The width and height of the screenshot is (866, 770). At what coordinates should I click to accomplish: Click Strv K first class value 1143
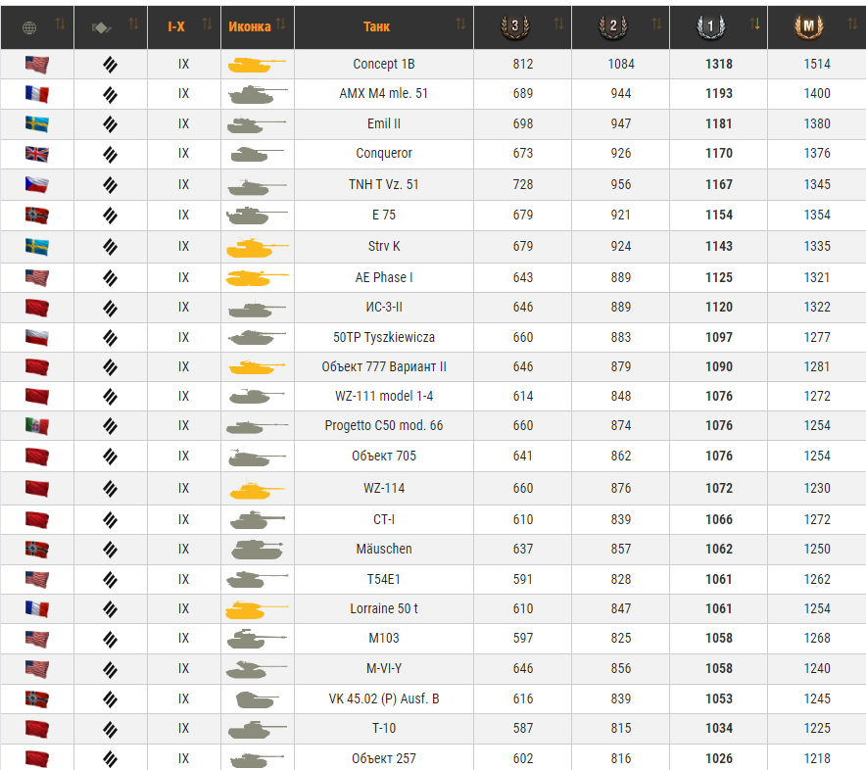(x=719, y=246)
